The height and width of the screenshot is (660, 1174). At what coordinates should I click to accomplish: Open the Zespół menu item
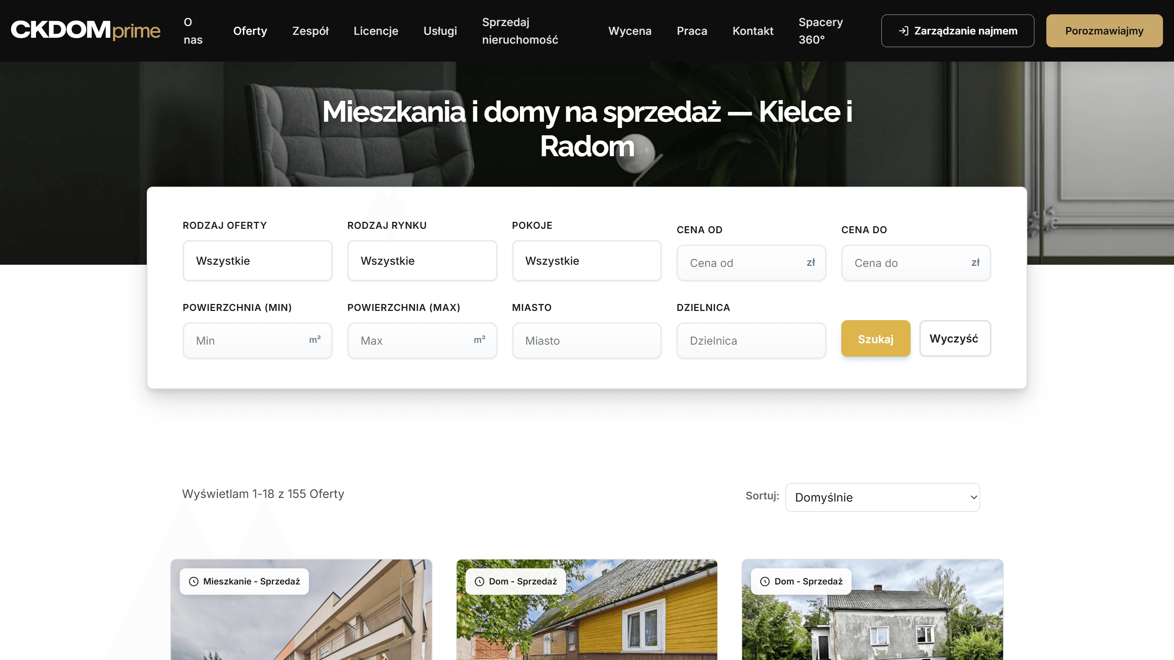pos(310,30)
